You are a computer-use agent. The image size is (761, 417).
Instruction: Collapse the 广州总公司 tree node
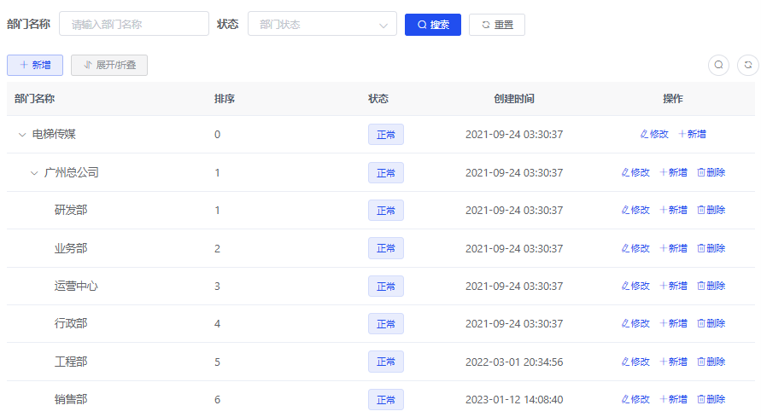tap(34, 173)
